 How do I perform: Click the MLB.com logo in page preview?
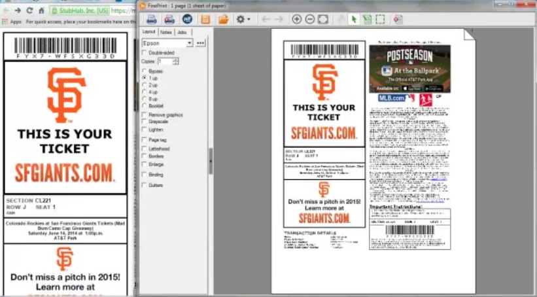coord(396,98)
